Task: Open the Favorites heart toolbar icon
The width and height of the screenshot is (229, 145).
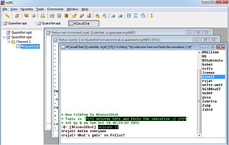Action: pyautogui.click(x=26, y=16)
